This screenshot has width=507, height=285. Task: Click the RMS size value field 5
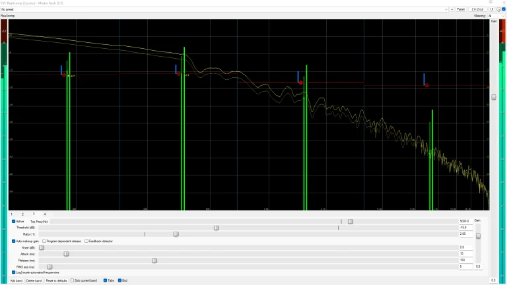(465, 267)
